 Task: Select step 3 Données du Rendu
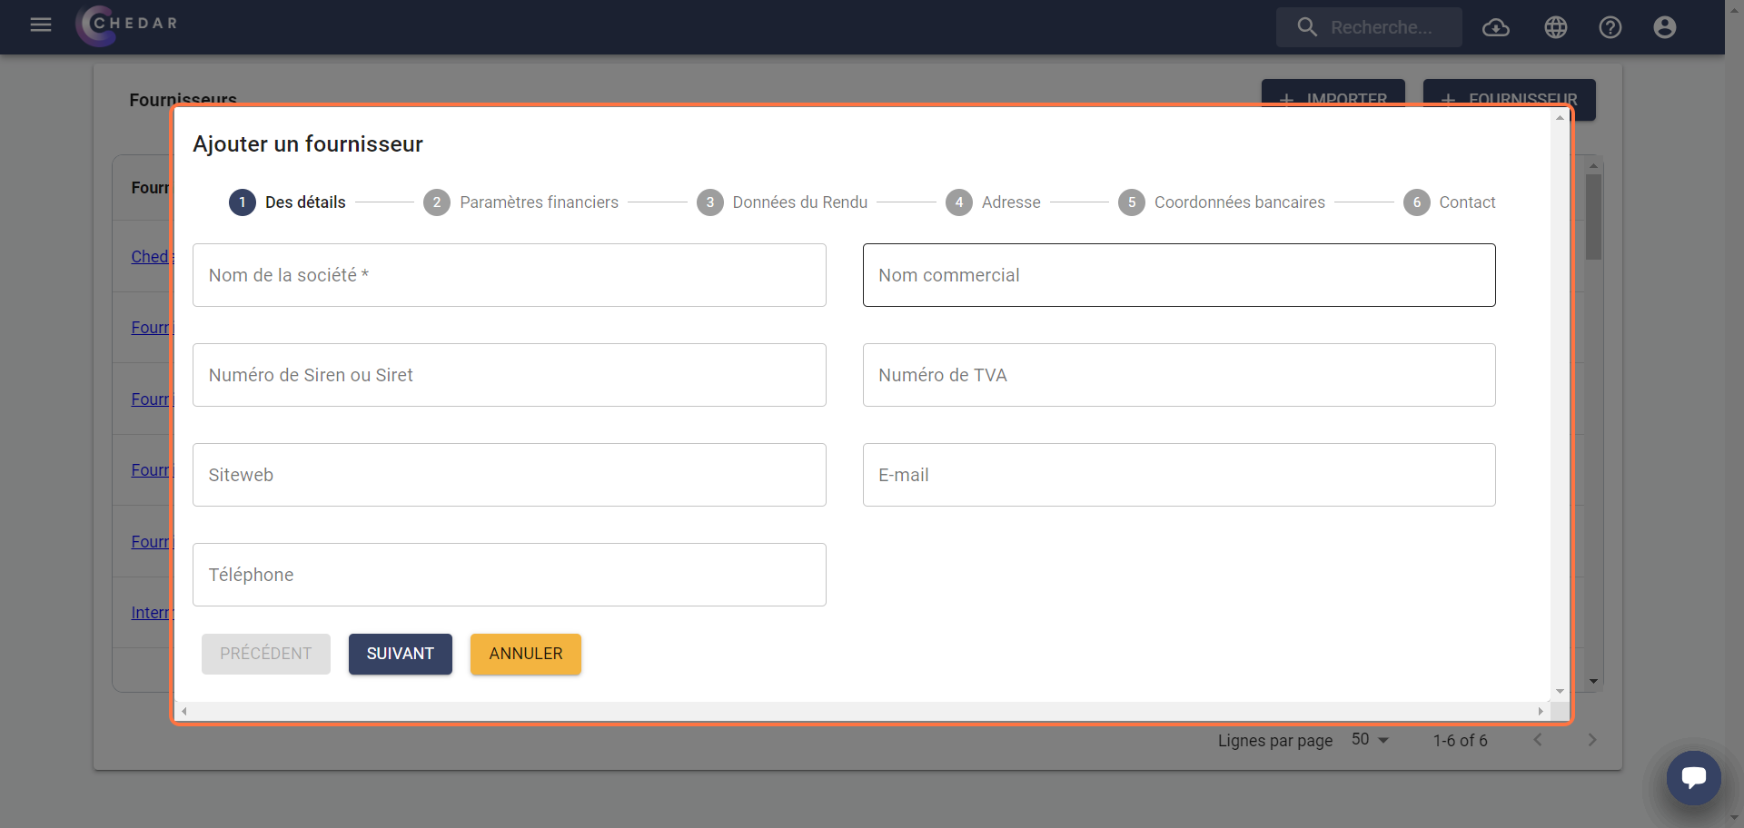(782, 202)
